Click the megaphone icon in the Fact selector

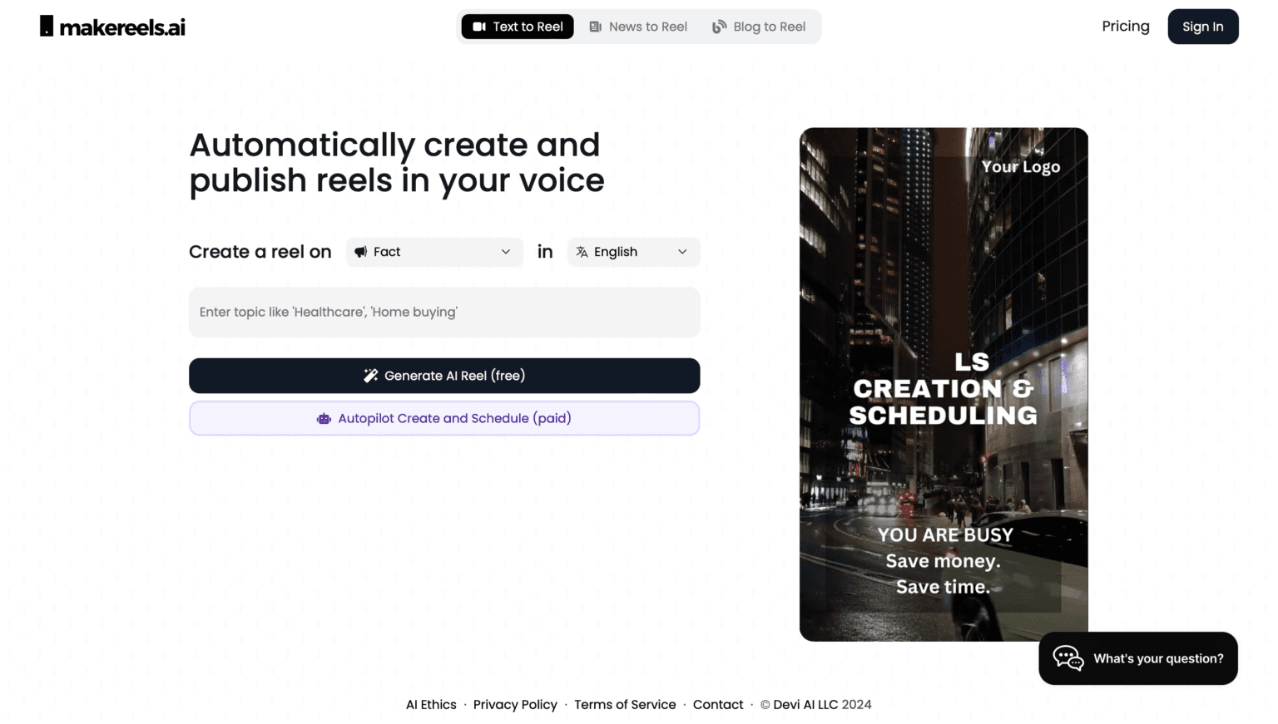[360, 251]
